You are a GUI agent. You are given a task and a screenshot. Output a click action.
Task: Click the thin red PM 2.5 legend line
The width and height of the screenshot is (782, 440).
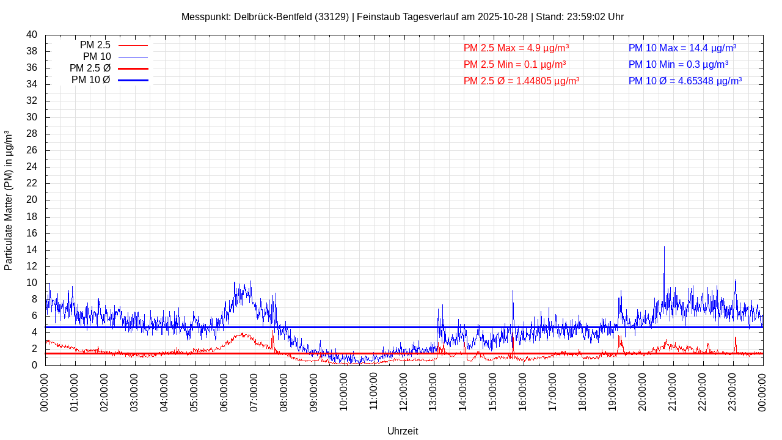[x=133, y=45]
